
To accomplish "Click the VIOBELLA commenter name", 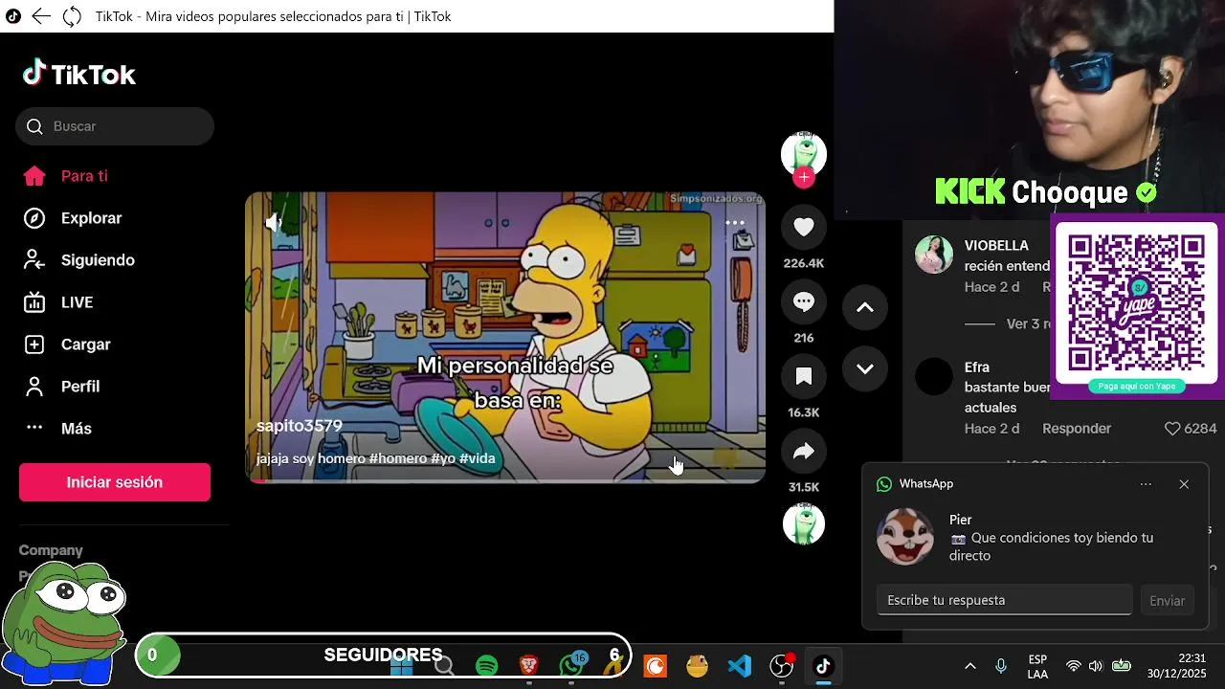I will (x=996, y=246).
